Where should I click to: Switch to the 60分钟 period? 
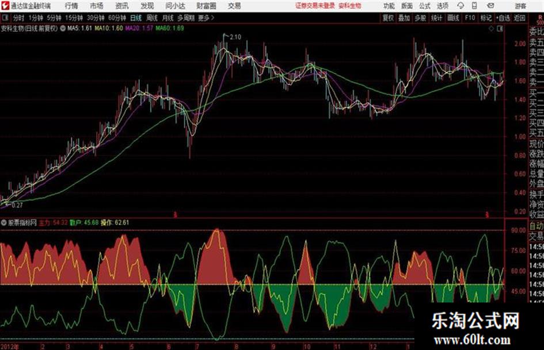(117, 18)
